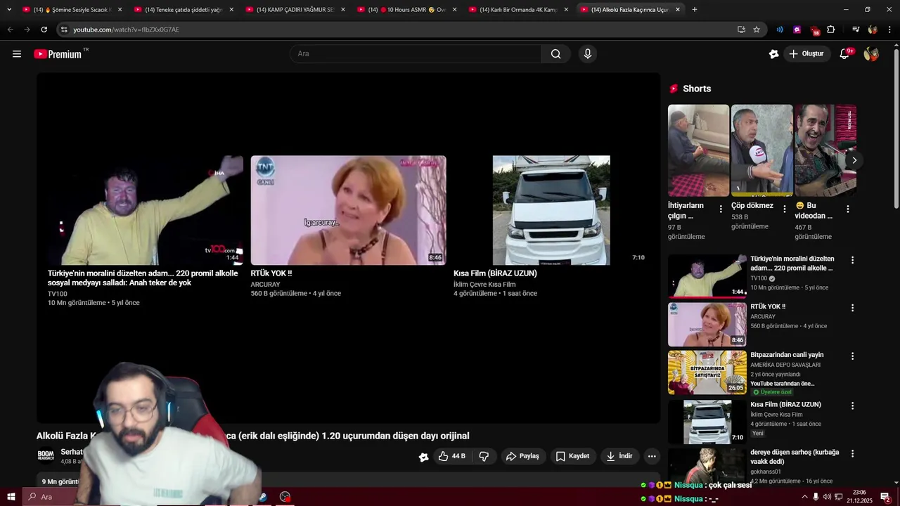Viewport: 900px width, 506px height.
Task: Open options for 'İhtiyarların çılgın' short
Action: [x=721, y=209]
